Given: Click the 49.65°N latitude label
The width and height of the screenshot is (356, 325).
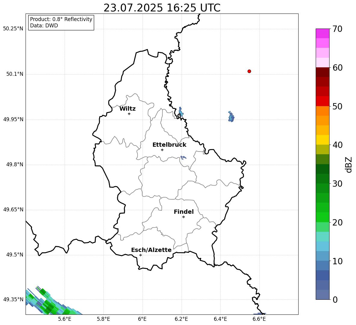Looking at the screenshot, I should [13, 210].
